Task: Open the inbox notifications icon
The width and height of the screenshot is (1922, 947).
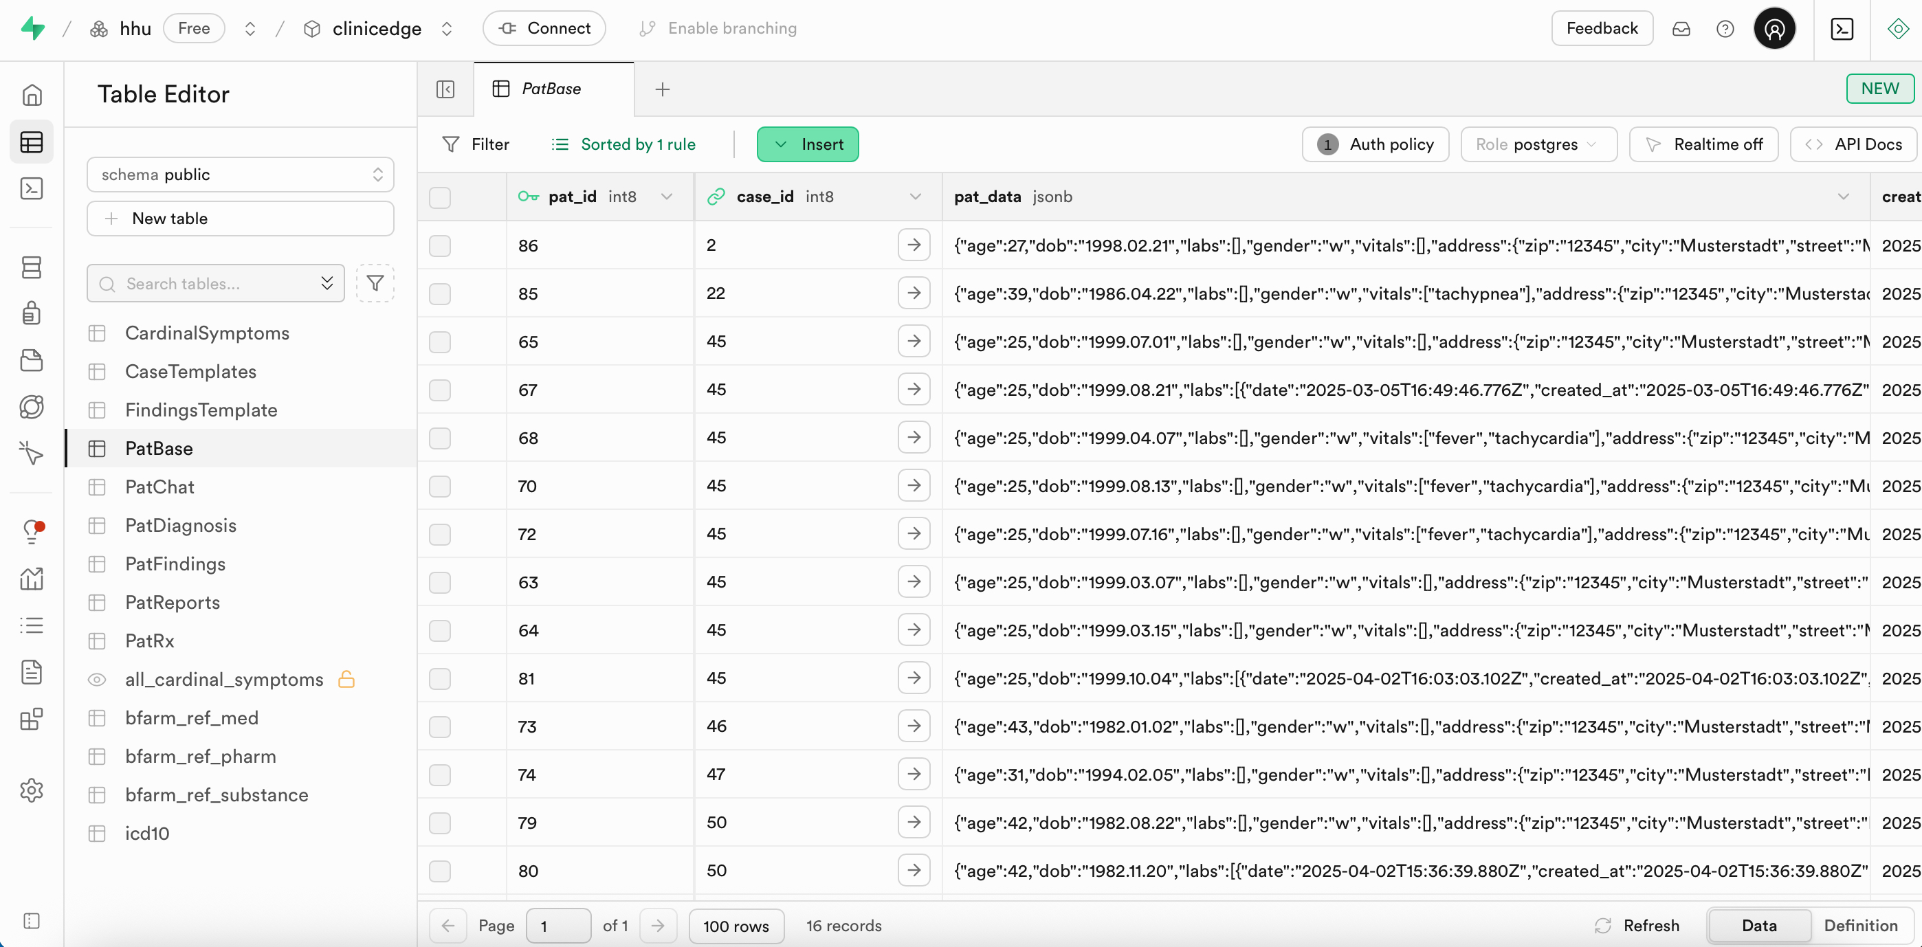Action: click(x=1680, y=28)
